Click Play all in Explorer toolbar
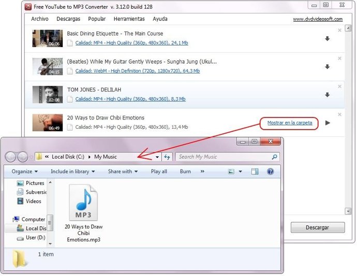The width and height of the screenshot is (357, 276). [159, 172]
